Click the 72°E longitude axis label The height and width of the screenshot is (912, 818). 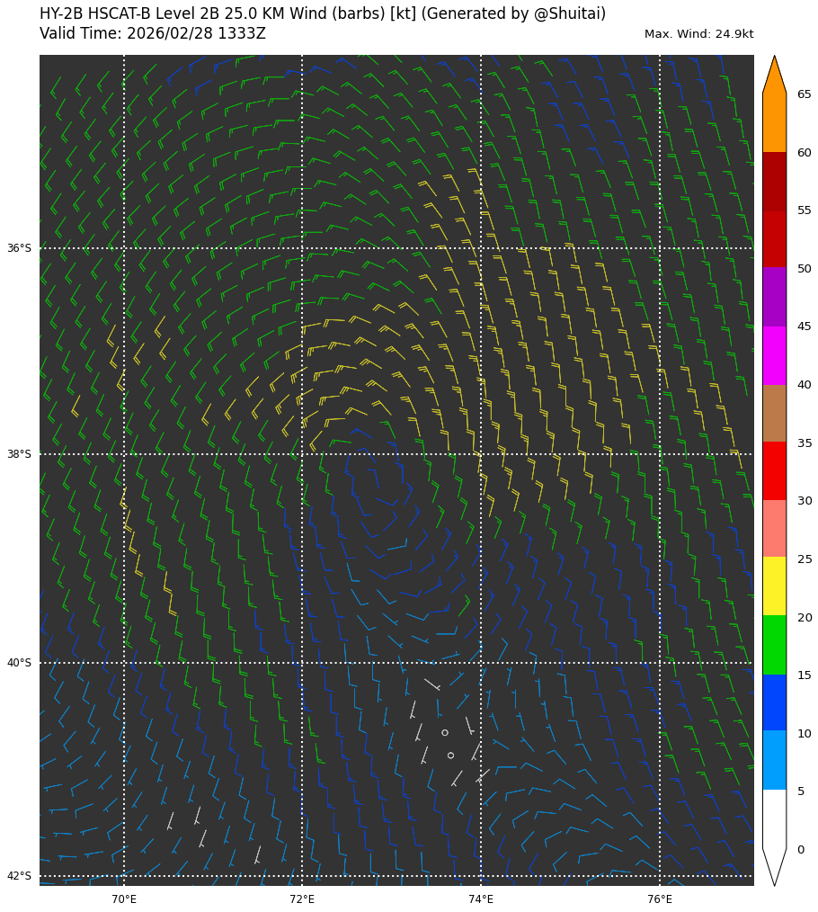pos(302,899)
